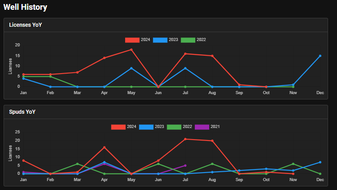This screenshot has width=337, height=190.
Task: Click the 2023 May data point in Licenses chart
Action: [x=131, y=68]
